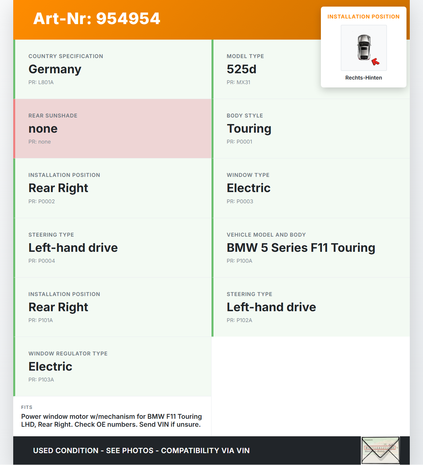Click Left-hand drive with PR P0004
This screenshot has height=465, width=423.
coord(112,248)
